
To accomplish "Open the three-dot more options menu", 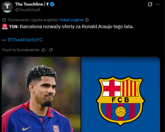I will coord(158,4).
